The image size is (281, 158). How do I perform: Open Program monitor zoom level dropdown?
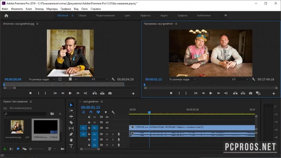pos(182,79)
